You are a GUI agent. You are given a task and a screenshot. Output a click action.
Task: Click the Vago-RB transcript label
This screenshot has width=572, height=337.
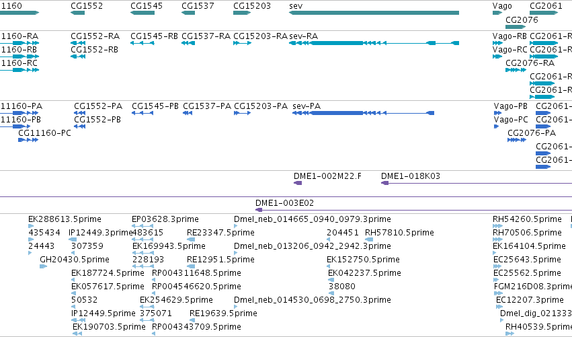point(509,36)
